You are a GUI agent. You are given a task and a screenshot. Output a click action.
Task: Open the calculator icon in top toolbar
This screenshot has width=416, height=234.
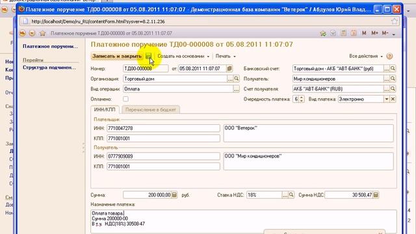click(344, 33)
